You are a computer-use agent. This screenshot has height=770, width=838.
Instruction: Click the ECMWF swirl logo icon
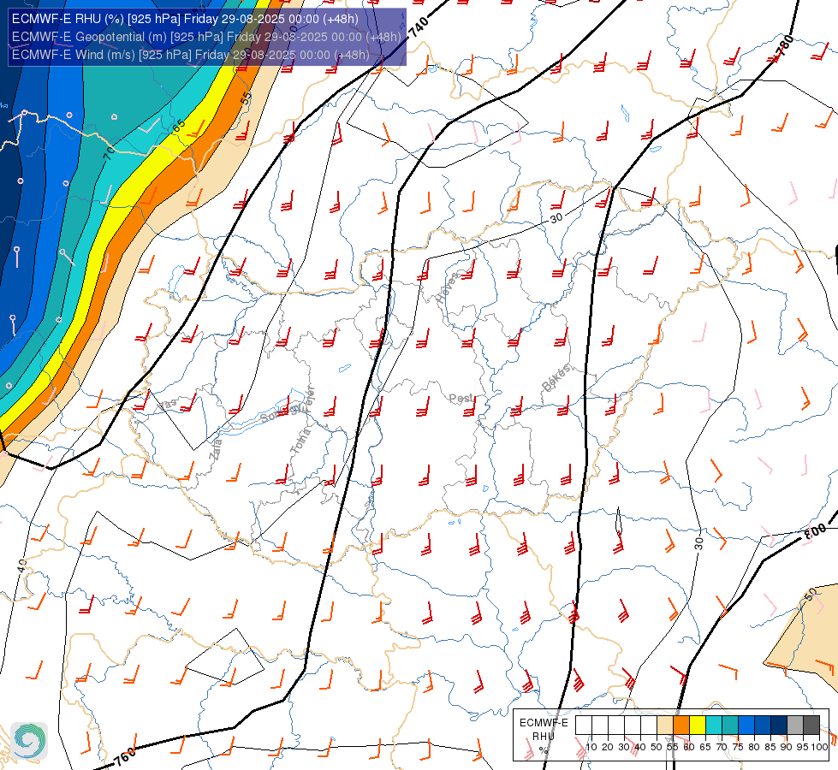[29, 741]
